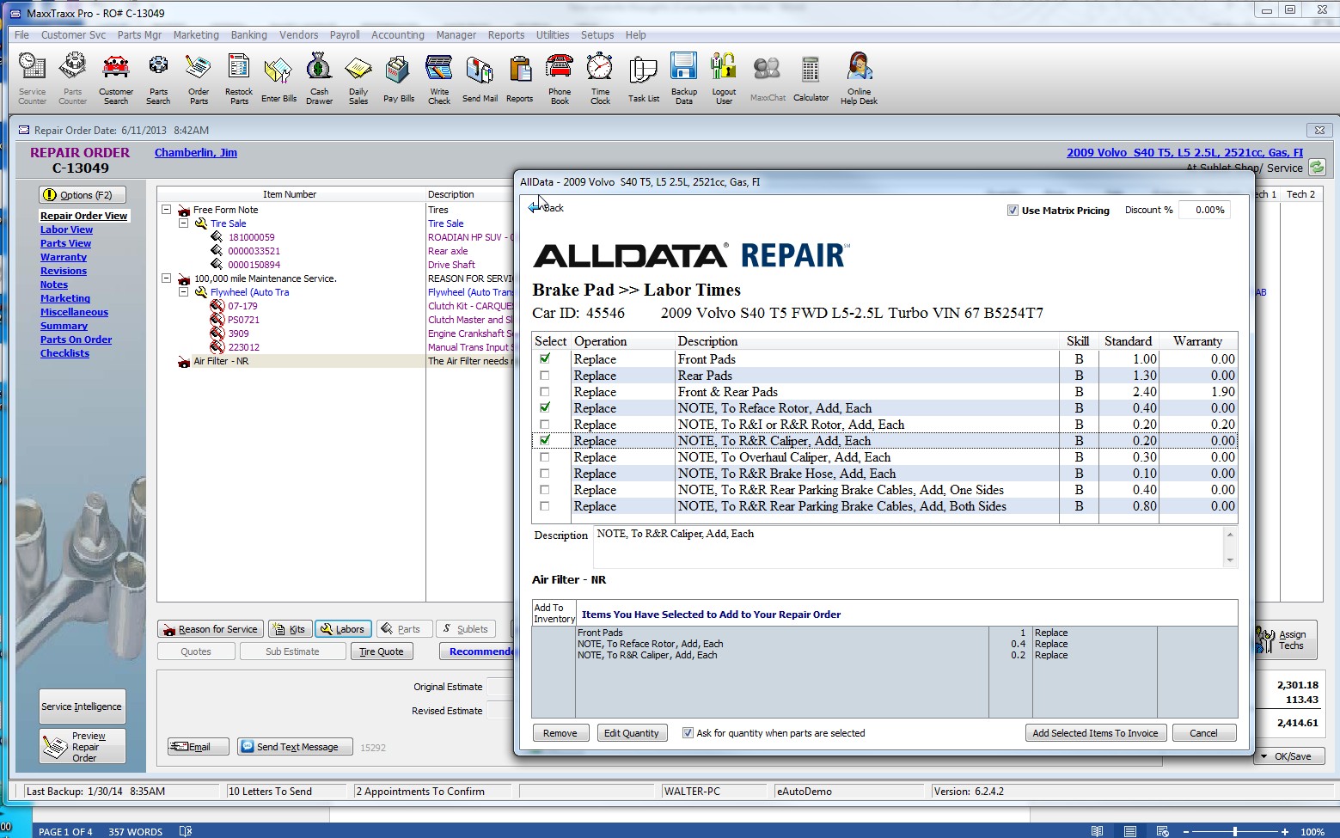The height and width of the screenshot is (838, 1340).
Task: Collapse the Free Form Note tree node
Action: tap(167, 210)
